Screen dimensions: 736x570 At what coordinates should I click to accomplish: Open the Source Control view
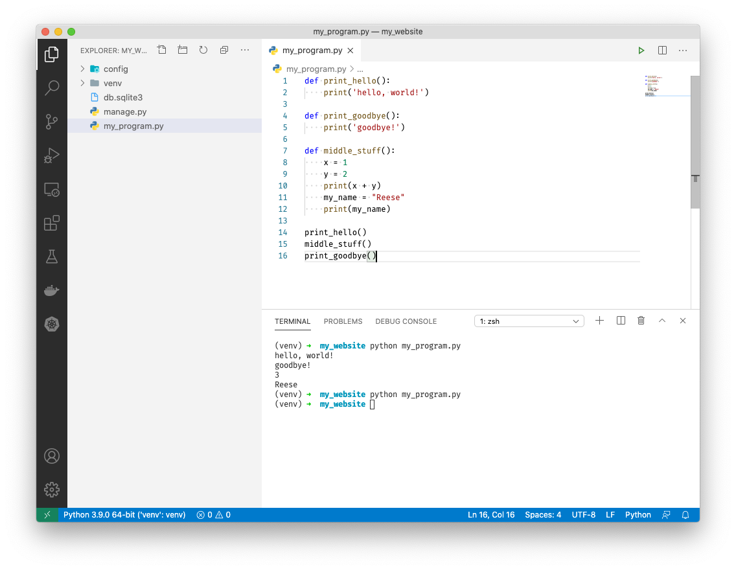tap(52, 121)
